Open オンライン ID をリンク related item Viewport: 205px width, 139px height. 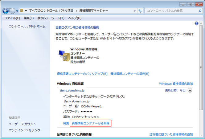(24, 130)
